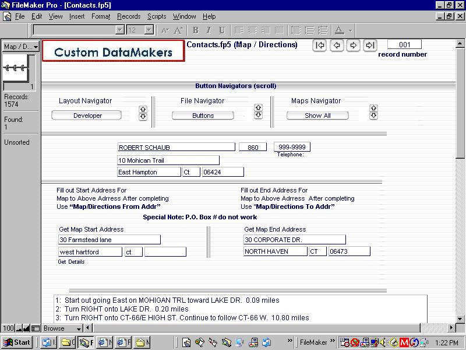
Task: Open the Insert menu
Action: pyautogui.click(x=77, y=16)
